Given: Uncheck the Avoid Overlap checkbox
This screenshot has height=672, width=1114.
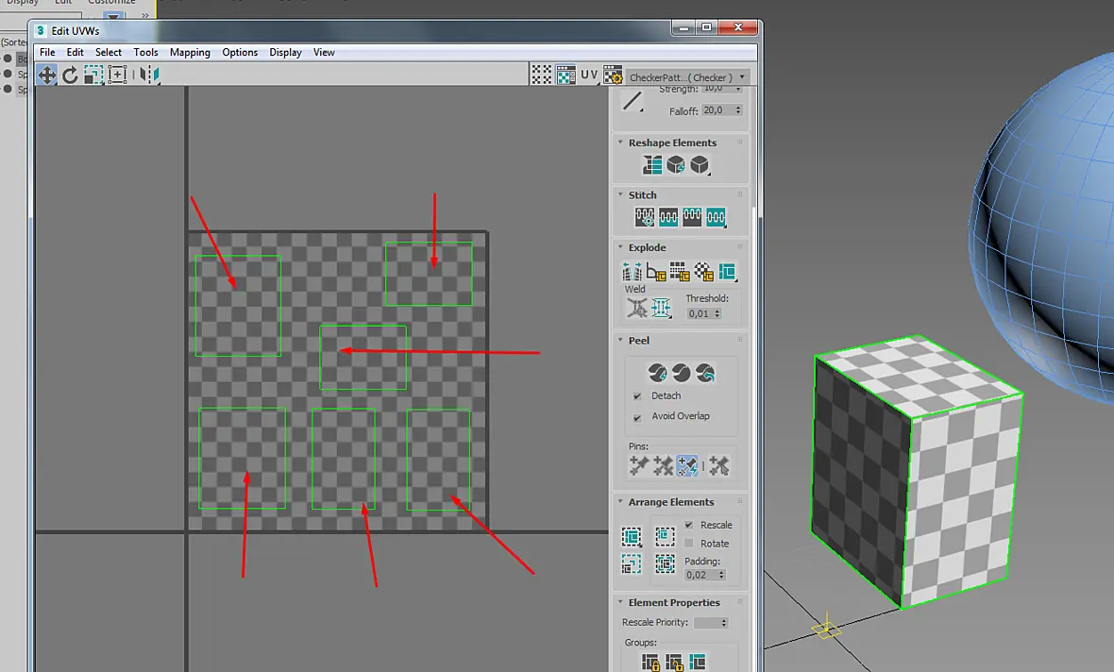Looking at the screenshot, I should coord(637,417).
